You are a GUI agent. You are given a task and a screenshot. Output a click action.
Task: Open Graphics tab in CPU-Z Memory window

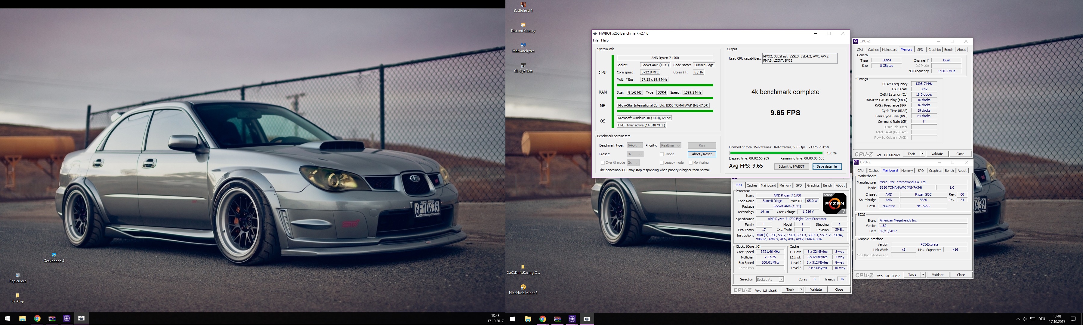click(935, 50)
